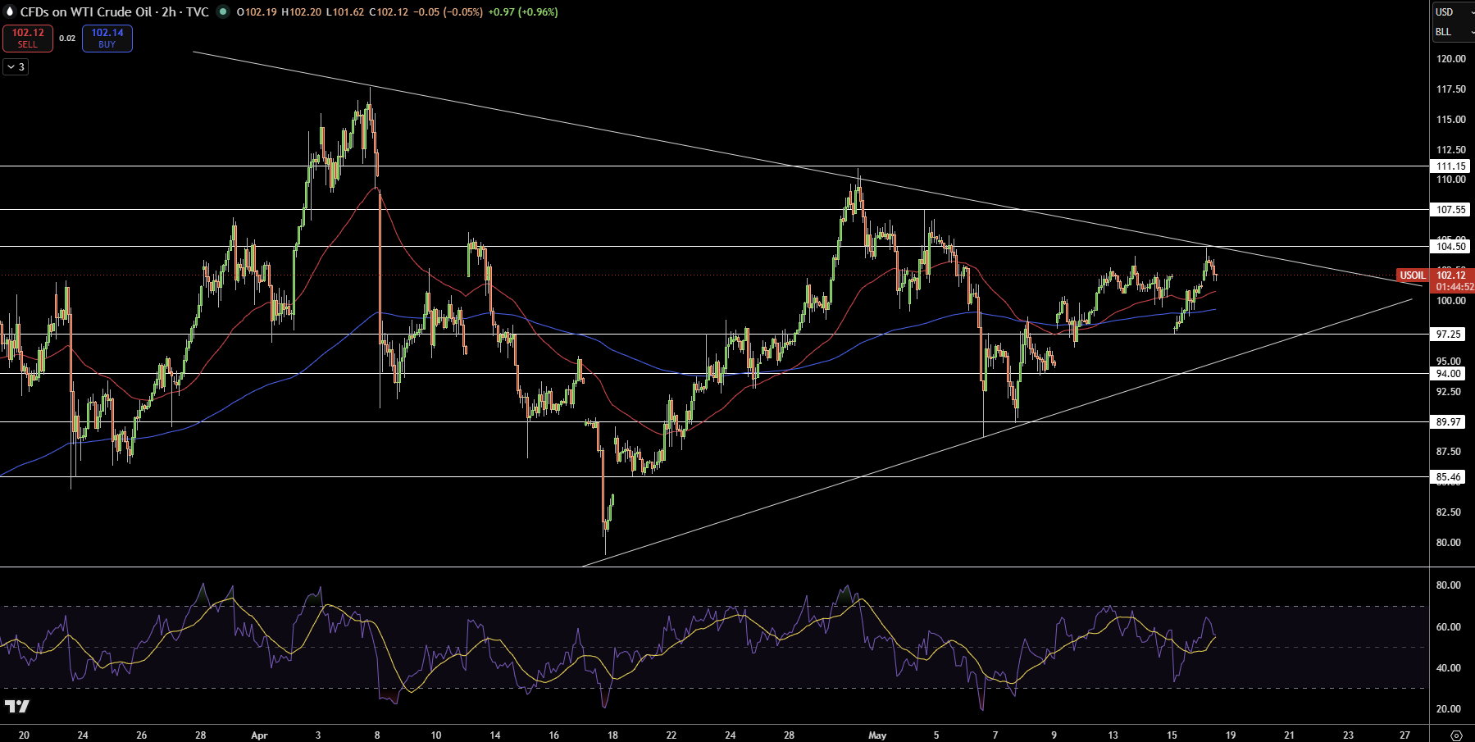
Task: Click the blue BUY 102.14 button
Action: point(107,39)
